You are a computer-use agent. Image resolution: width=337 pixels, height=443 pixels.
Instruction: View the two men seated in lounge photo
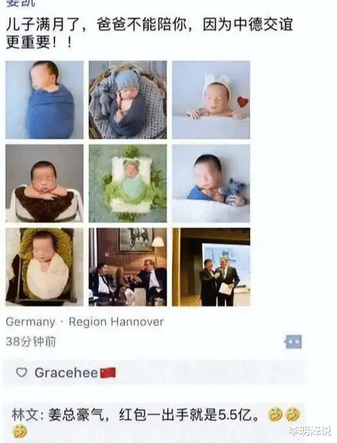pyautogui.click(x=127, y=267)
